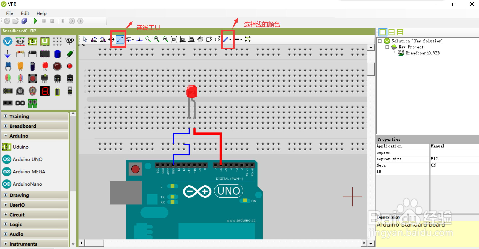
Task: Collapse the Arduino category
Action: coord(5,136)
